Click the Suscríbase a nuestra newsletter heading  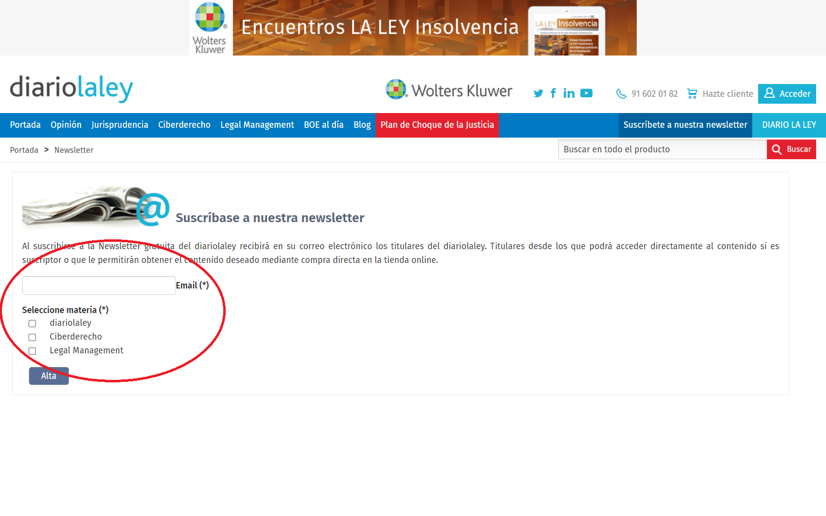pos(270,218)
